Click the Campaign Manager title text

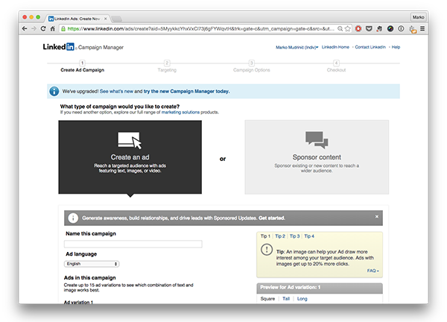point(101,48)
